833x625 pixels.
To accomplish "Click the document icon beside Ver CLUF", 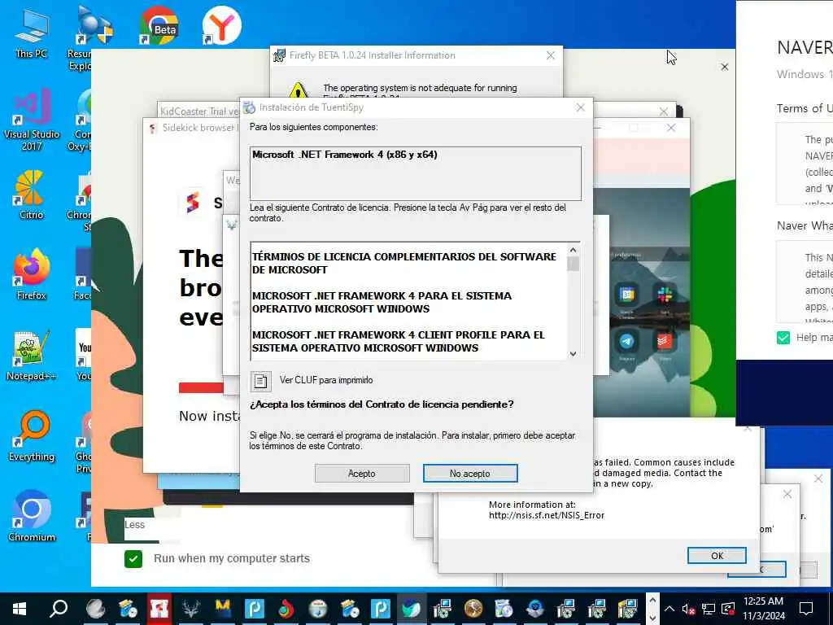I will 261,381.
